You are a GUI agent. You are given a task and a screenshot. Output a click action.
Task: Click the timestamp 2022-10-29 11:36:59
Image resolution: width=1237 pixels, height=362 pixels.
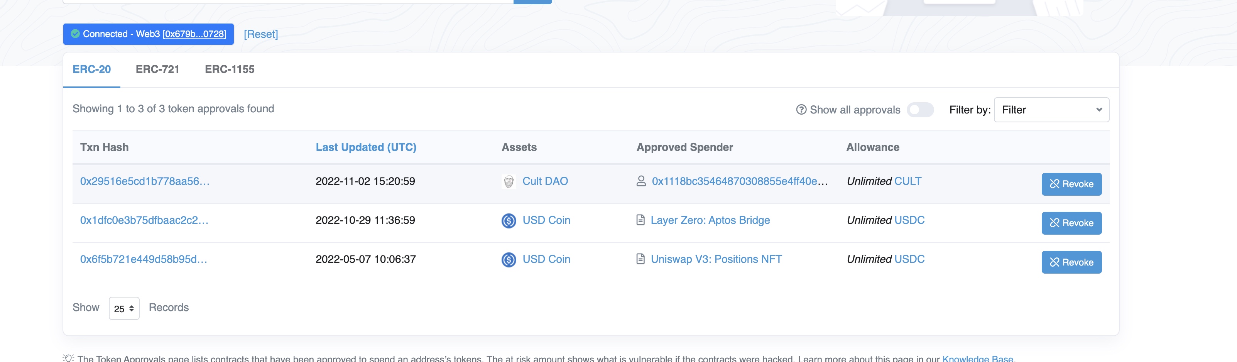pos(365,220)
